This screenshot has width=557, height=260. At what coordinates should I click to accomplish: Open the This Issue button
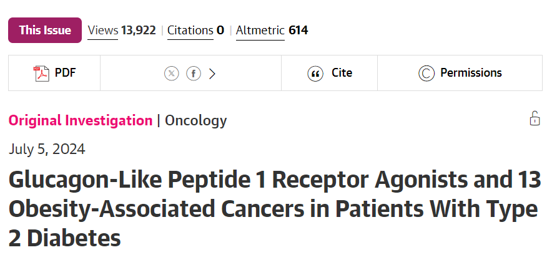[x=45, y=30]
